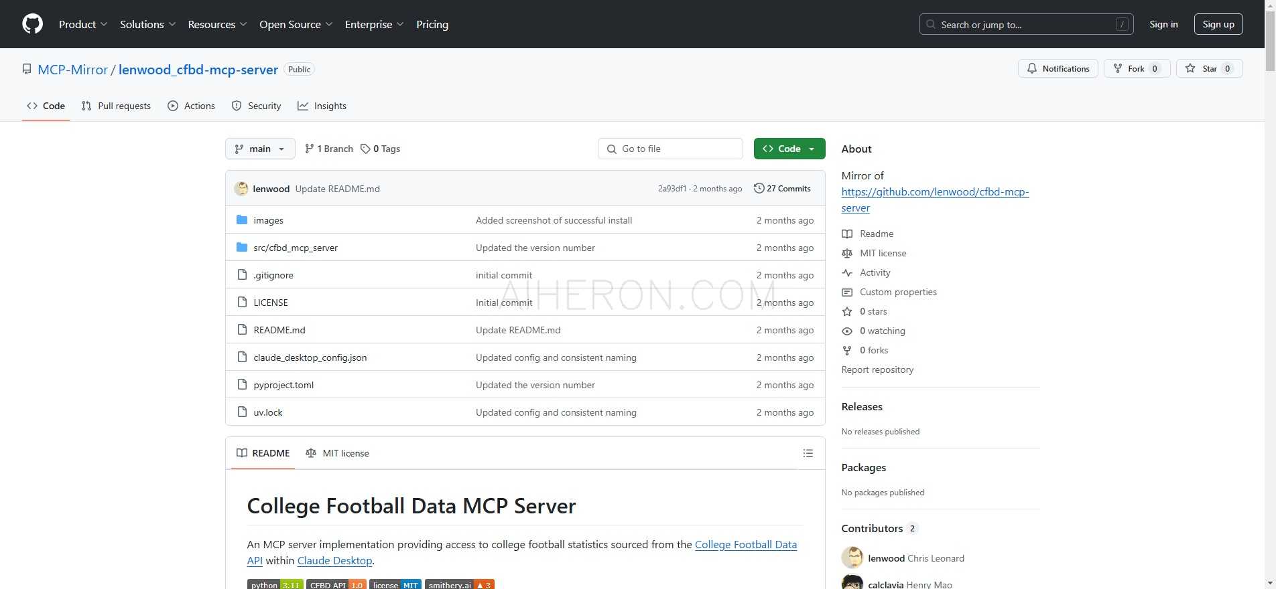This screenshot has width=1276, height=589.
Task: Open the Pricing page
Action: tap(432, 24)
